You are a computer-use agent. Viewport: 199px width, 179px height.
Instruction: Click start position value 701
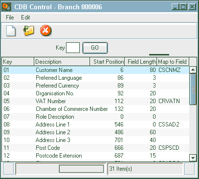tap(119, 140)
